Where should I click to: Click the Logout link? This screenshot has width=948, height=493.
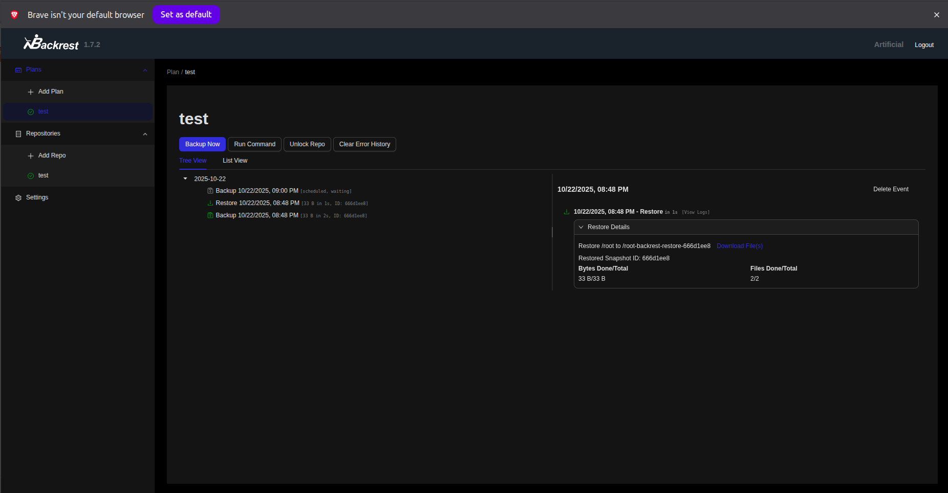coord(924,45)
